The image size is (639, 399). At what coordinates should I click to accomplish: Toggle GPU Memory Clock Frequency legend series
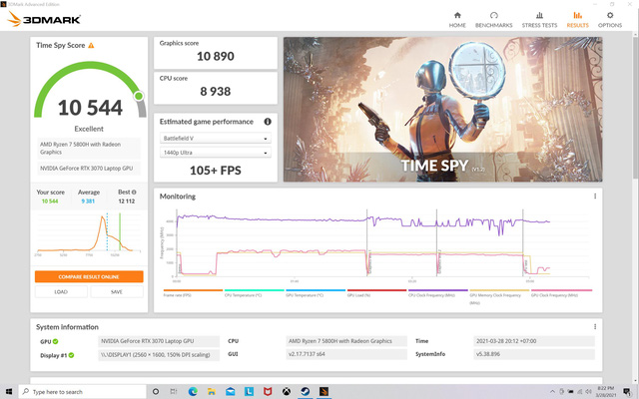click(x=499, y=297)
